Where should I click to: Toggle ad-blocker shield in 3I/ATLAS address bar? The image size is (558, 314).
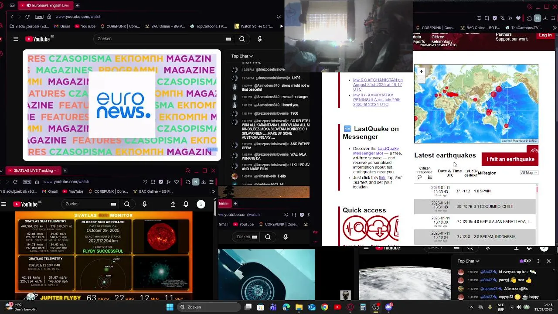pyautogui.click(x=161, y=182)
